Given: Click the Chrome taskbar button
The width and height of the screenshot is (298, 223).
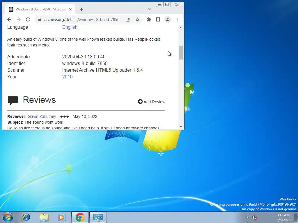Looking at the screenshot, I should pos(80,217).
